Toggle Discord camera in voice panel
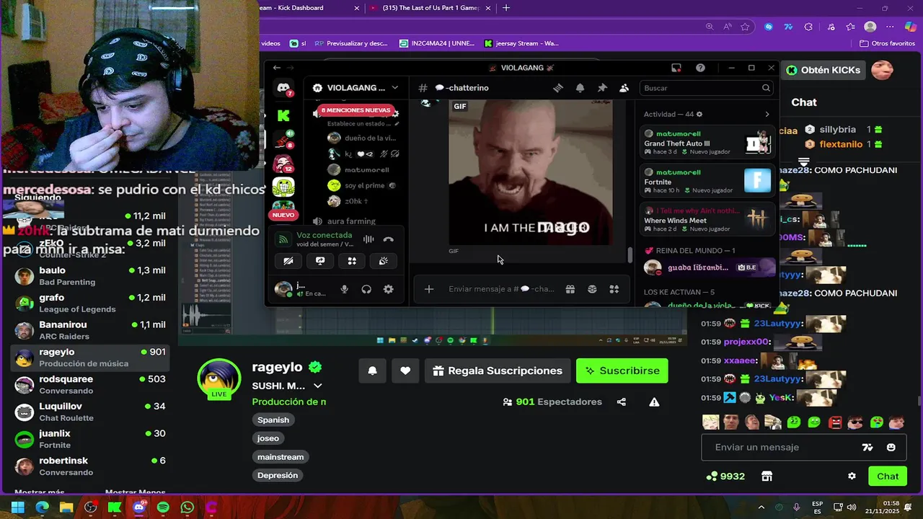 (x=288, y=261)
